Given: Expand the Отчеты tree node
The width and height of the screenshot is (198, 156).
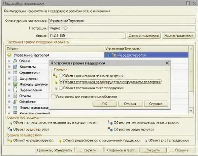Looking at the screenshot, I should (9, 96).
